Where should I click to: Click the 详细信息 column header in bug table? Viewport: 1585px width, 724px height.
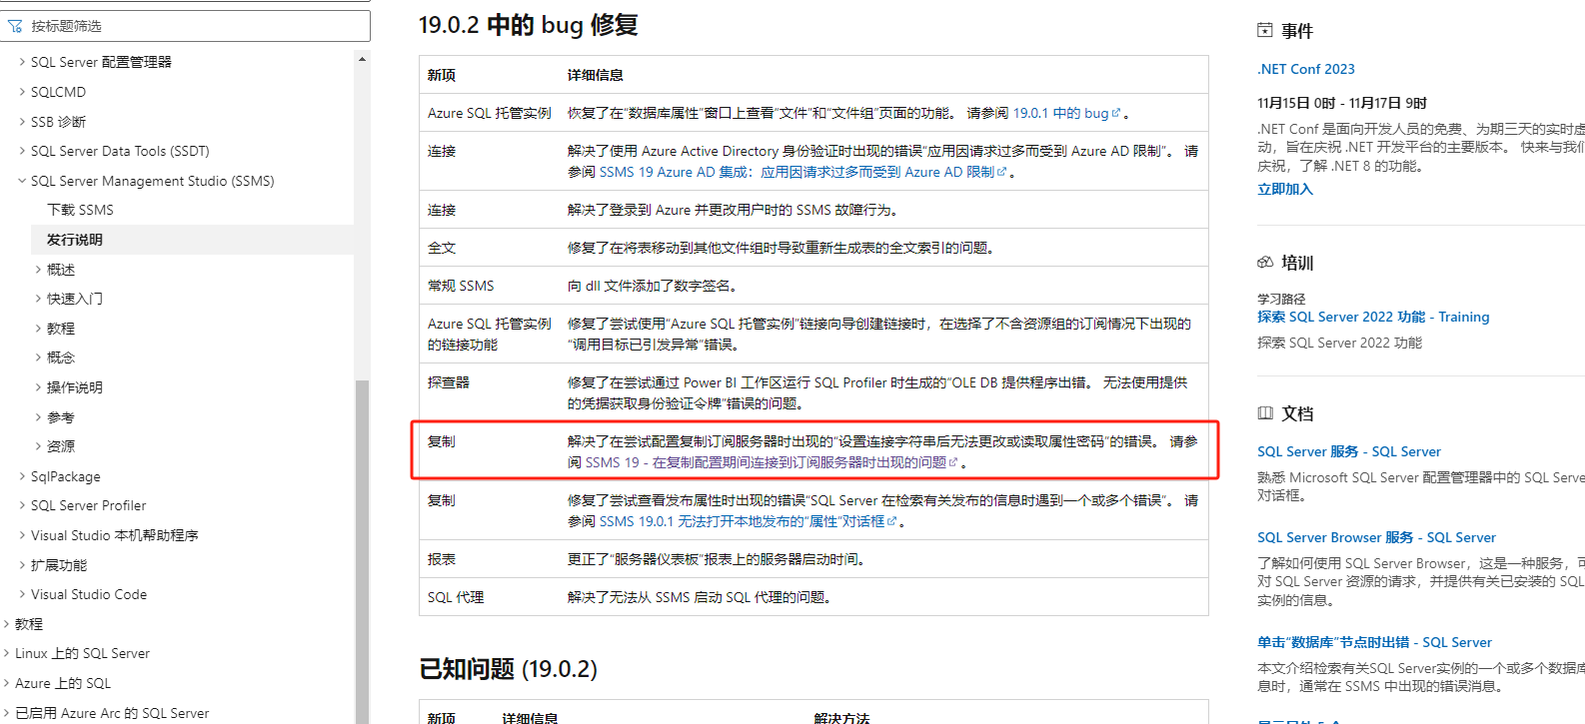coord(596,75)
